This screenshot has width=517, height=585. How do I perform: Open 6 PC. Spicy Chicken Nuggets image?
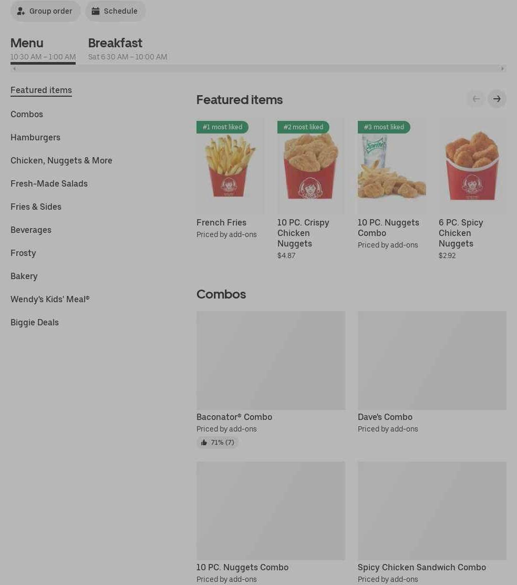click(473, 166)
